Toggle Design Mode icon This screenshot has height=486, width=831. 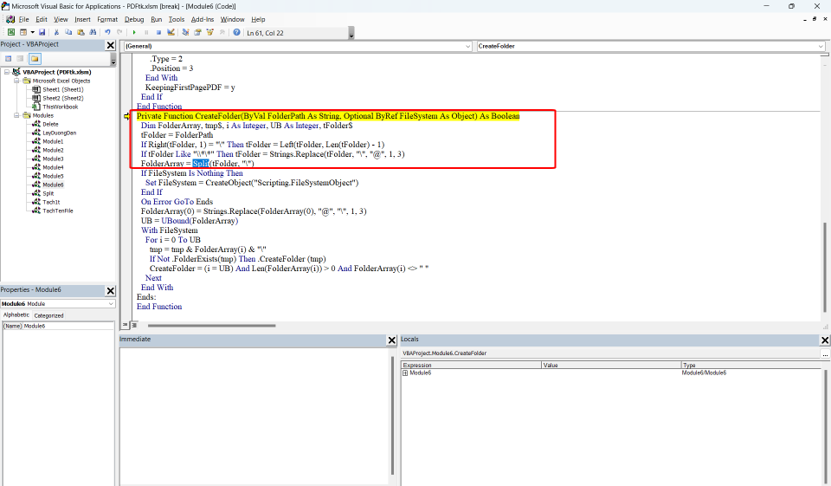pyautogui.click(x=171, y=32)
